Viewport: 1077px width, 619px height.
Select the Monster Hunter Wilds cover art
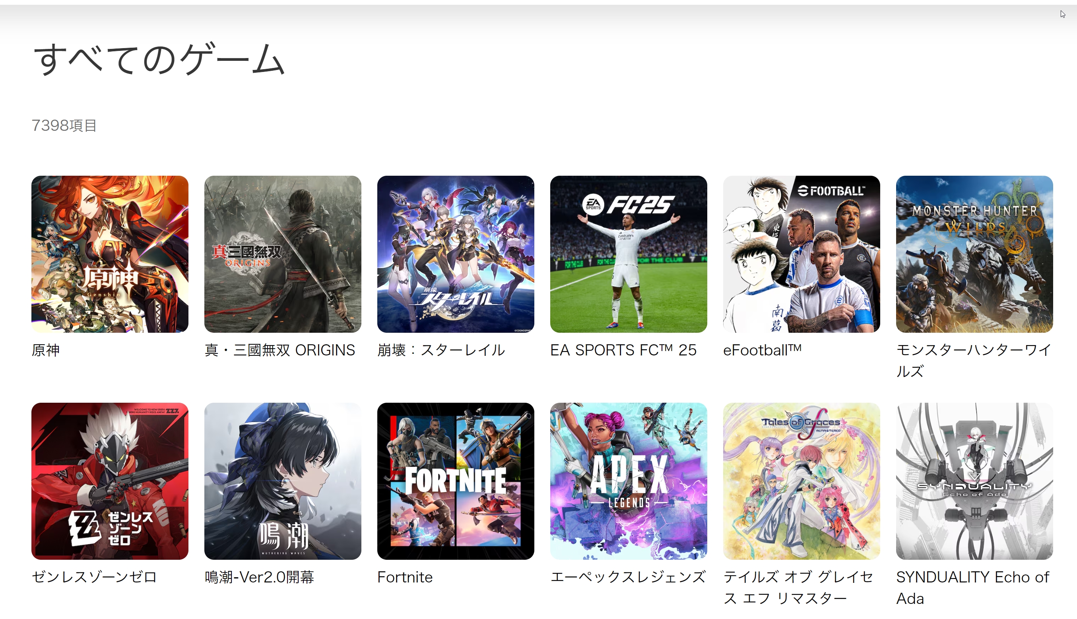click(974, 254)
